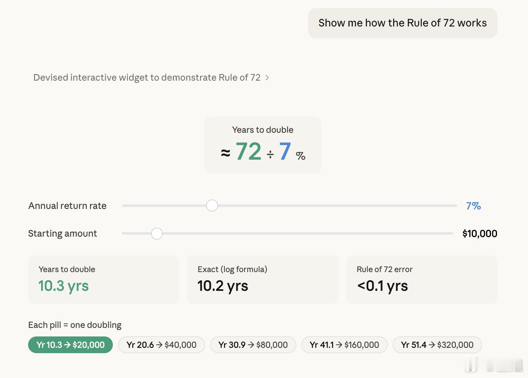Image resolution: width=528 pixels, height=378 pixels.
Task: Click the 'Rule of 72 error' card
Action: click(x=422, y=279)
